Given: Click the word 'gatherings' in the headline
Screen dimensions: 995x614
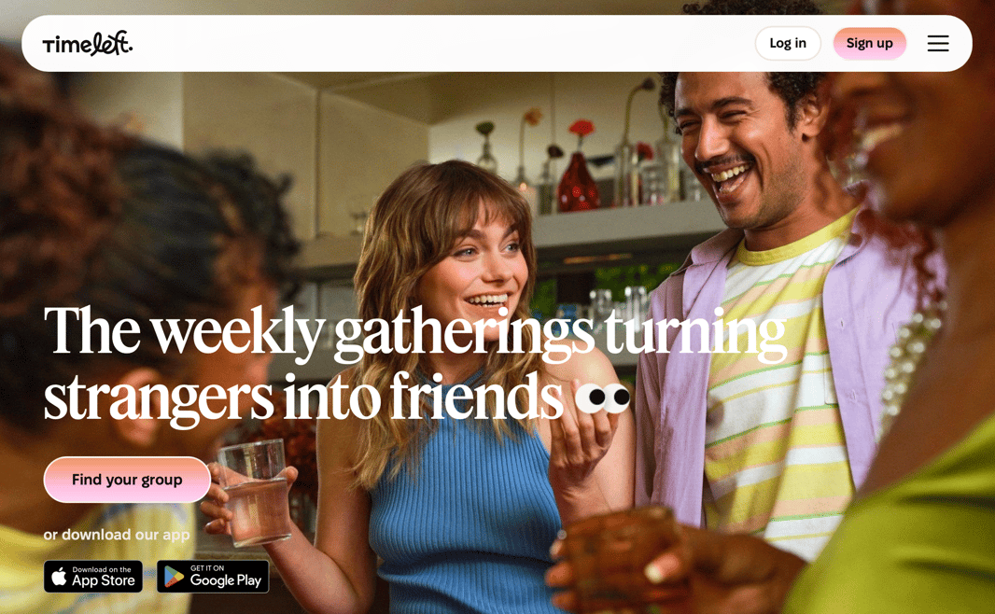Looking at the screenshot, I should (465, 332).
